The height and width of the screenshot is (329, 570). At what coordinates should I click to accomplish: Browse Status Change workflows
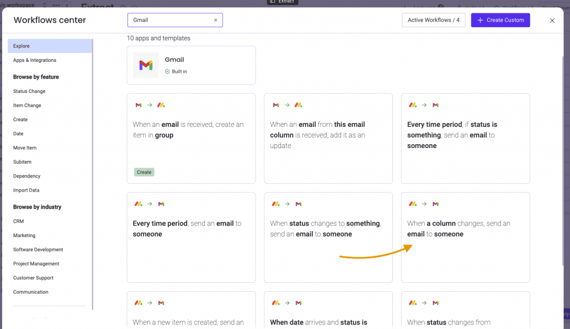(x=29, y=91)
